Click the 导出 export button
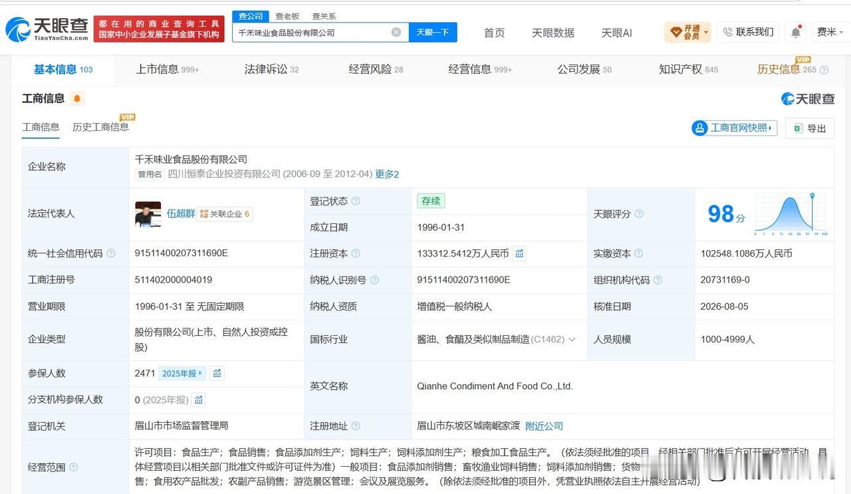The width and height of the screenshot is (851, 494). pyautogui.click(x=810, y=128)
